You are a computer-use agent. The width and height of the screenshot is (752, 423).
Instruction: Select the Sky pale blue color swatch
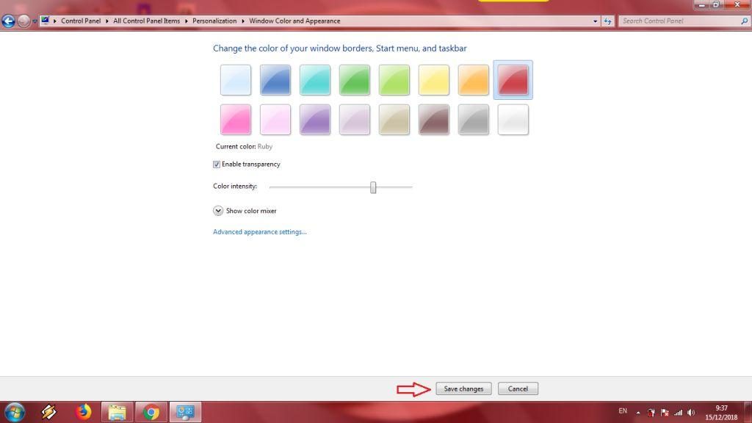point(236,79)
